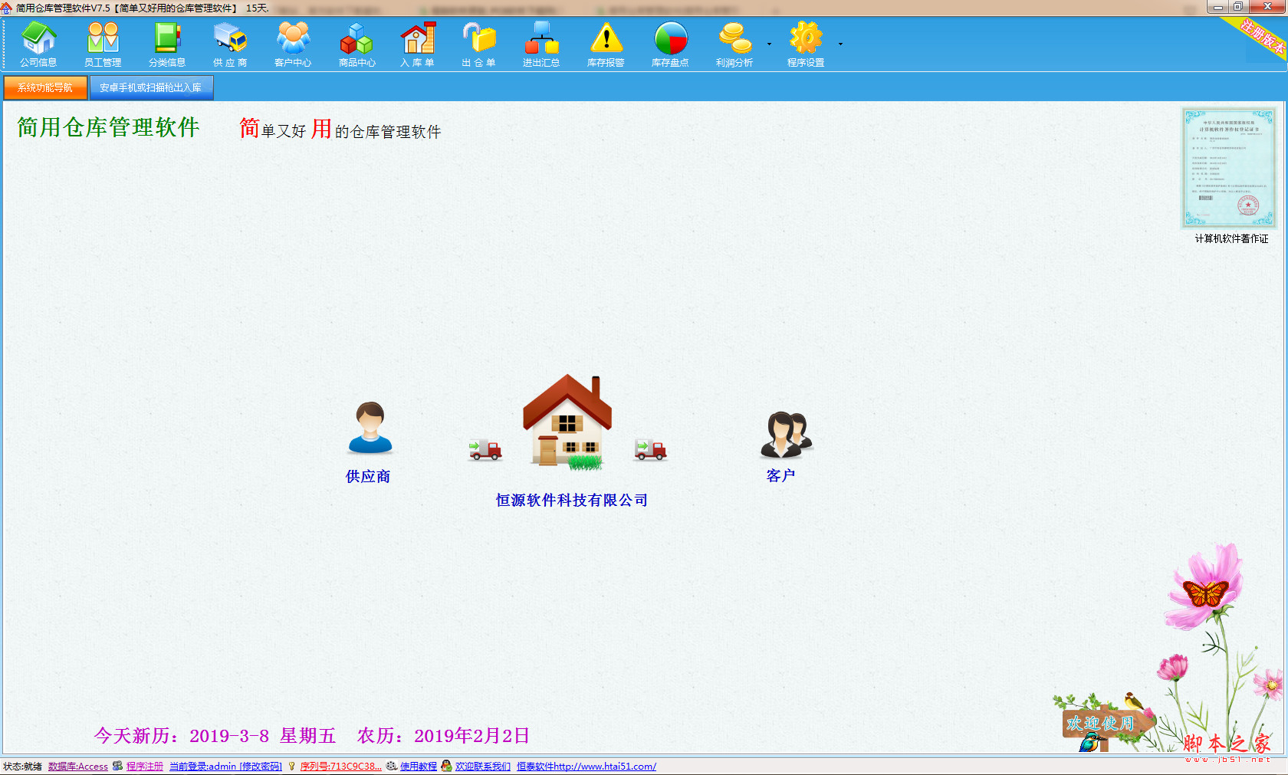Restore the window using title bar button
This screenshot has width=1288, height=775.
1237,7
